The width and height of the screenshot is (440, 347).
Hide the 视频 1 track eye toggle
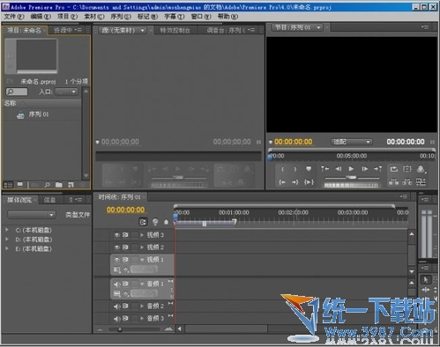coord(117,260)
